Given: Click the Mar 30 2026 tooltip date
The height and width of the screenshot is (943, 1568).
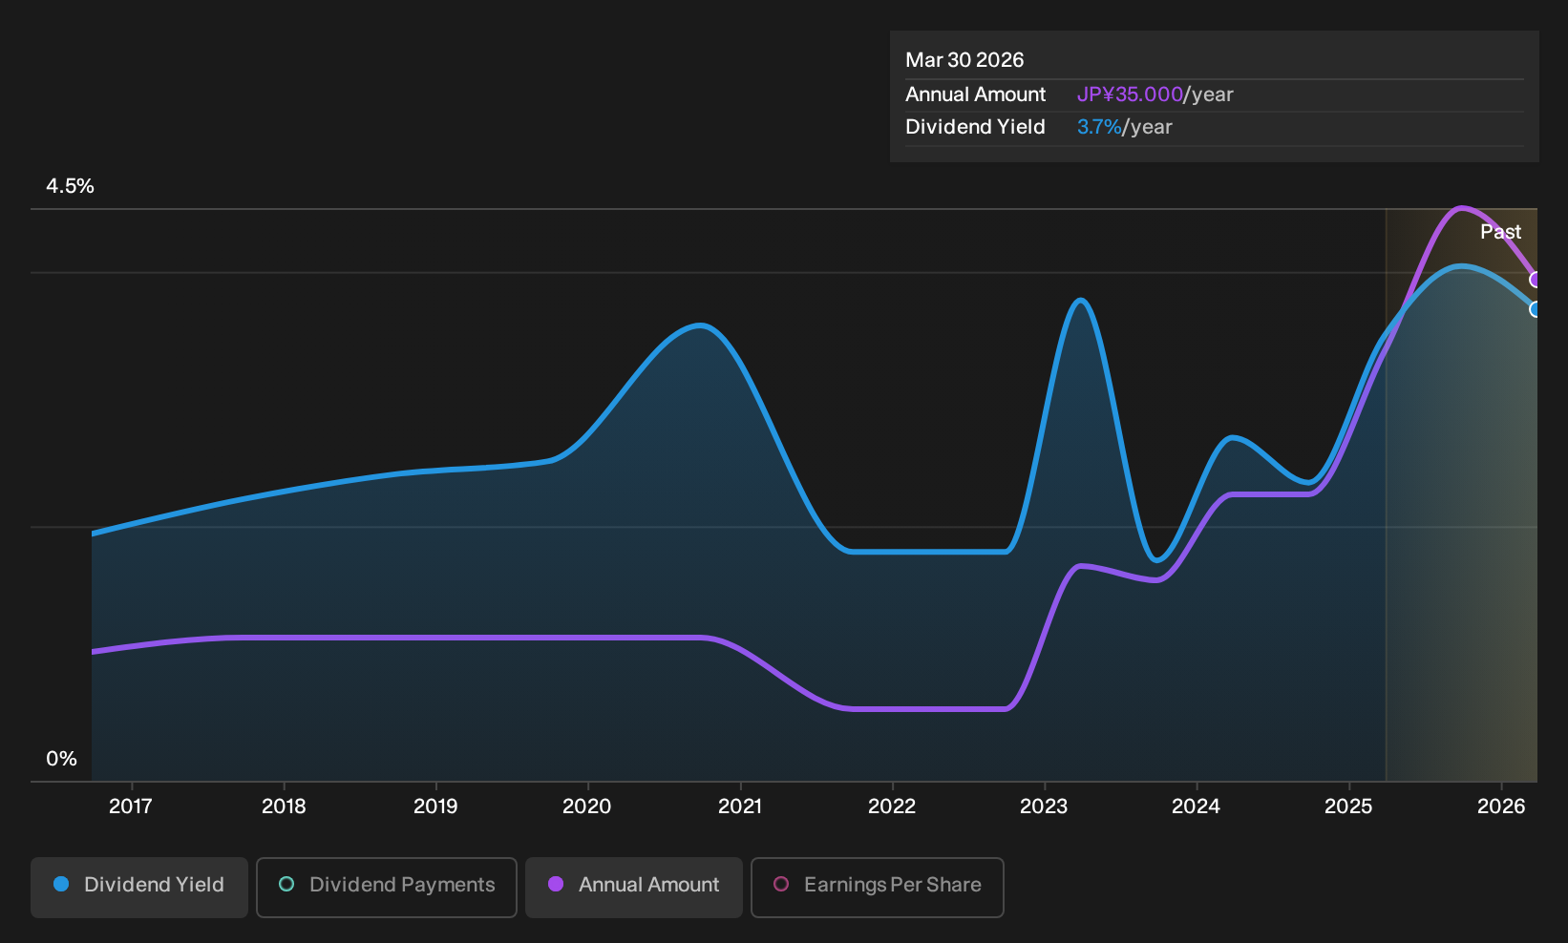Looking at the screenshot, I should (964, 60).
